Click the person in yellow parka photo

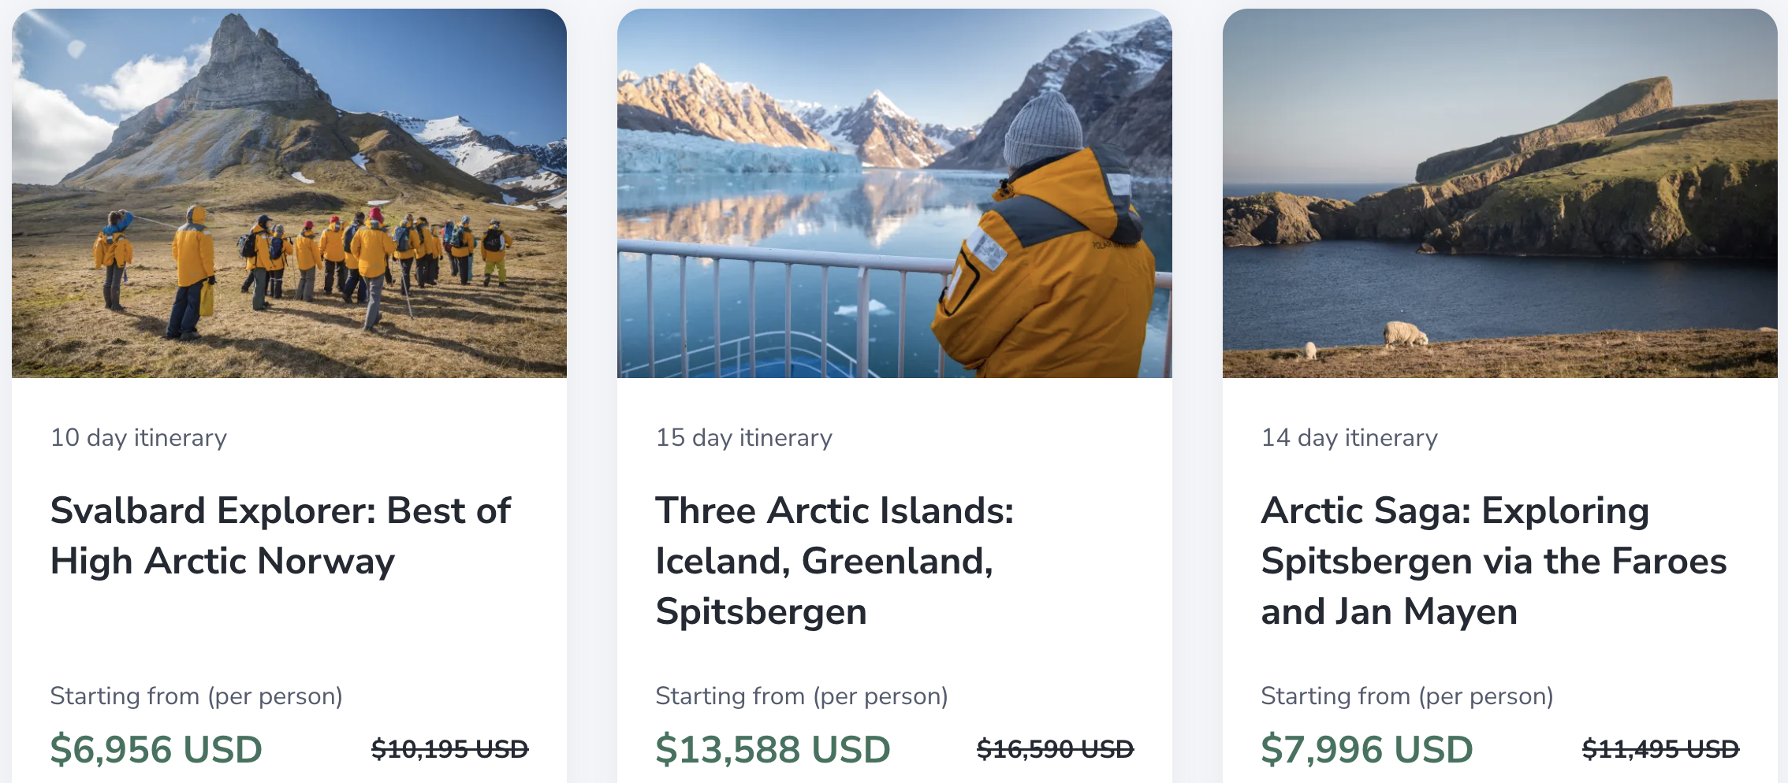click(x=895, y=193)
